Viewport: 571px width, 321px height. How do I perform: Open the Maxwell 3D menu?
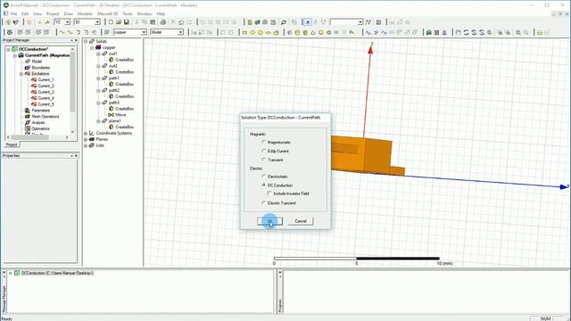click(107, 14)
